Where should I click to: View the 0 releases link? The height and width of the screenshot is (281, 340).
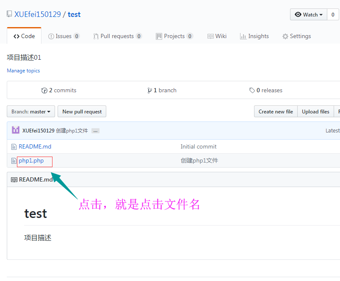(266, 90)
